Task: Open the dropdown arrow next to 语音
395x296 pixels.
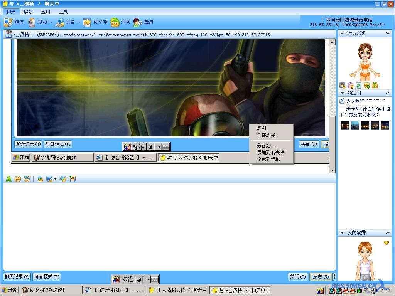Action: (79, 22)
